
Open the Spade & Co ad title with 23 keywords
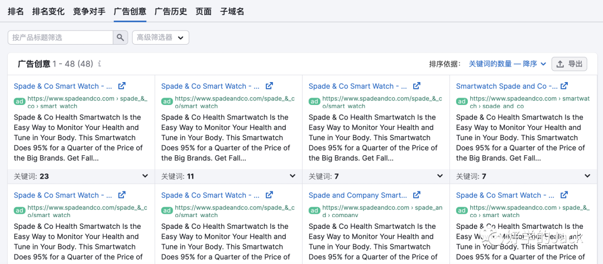click(x=63, y=86)
